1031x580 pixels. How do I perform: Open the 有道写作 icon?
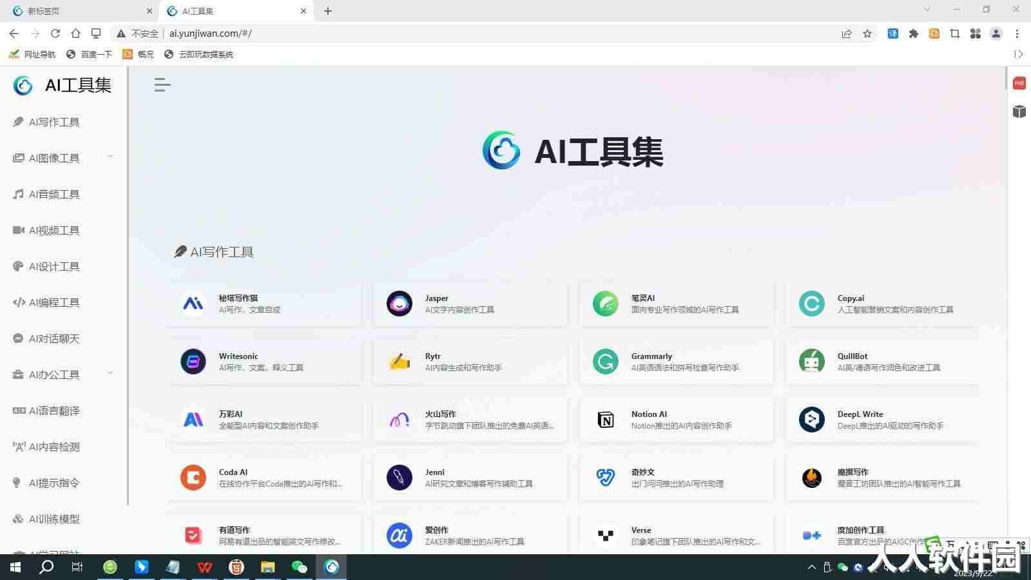point(193,536)
